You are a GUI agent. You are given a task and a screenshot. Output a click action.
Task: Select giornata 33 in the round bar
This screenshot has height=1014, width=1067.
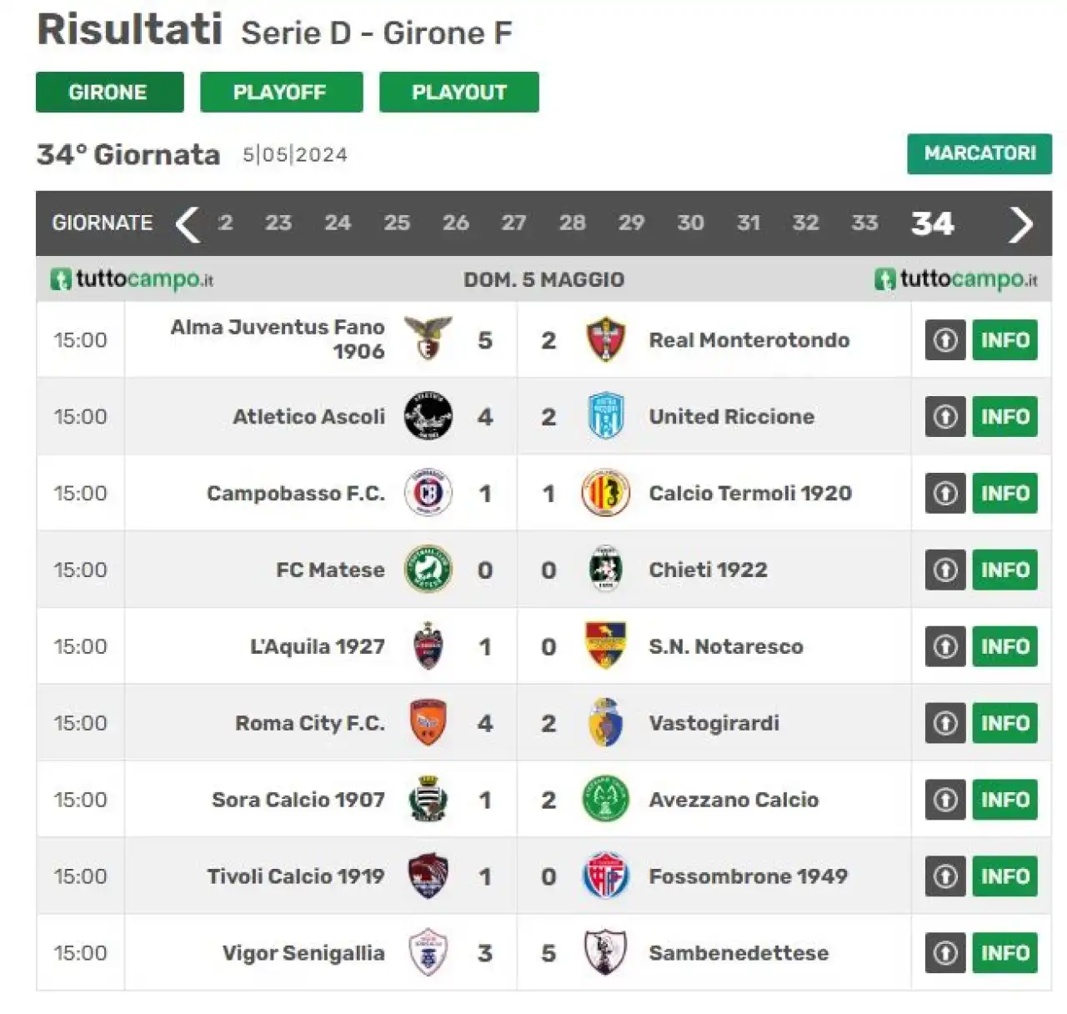click(x=864, y=223)
